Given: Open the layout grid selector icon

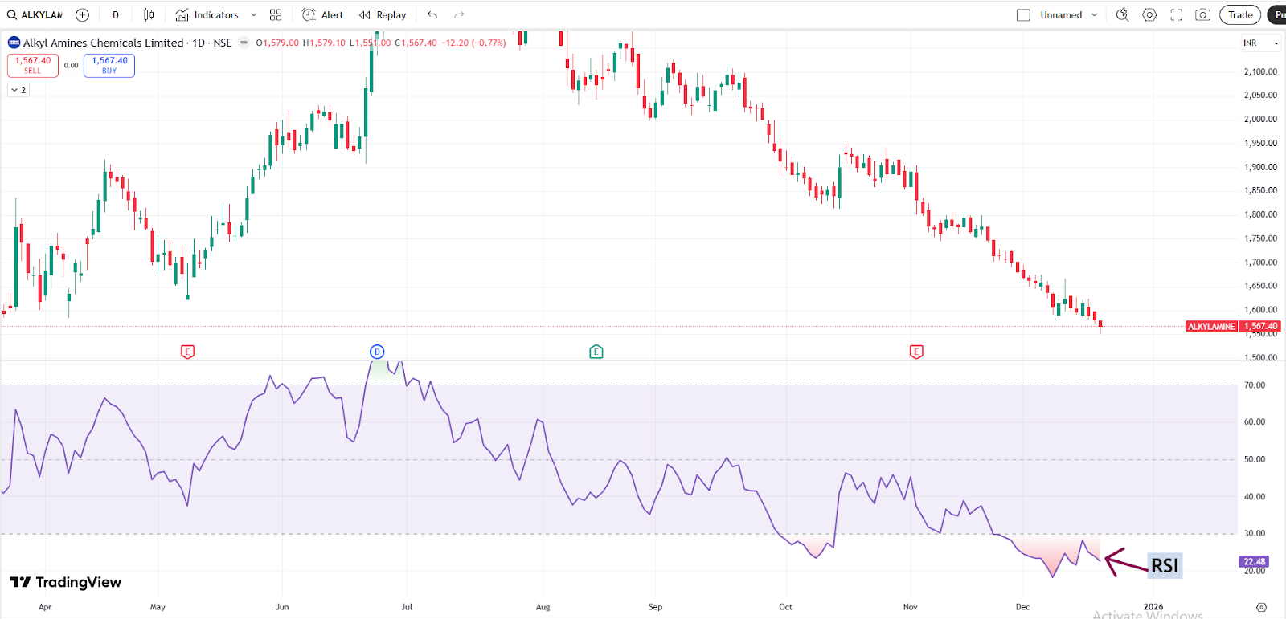Looking at the screenshot, I should 276,15.
